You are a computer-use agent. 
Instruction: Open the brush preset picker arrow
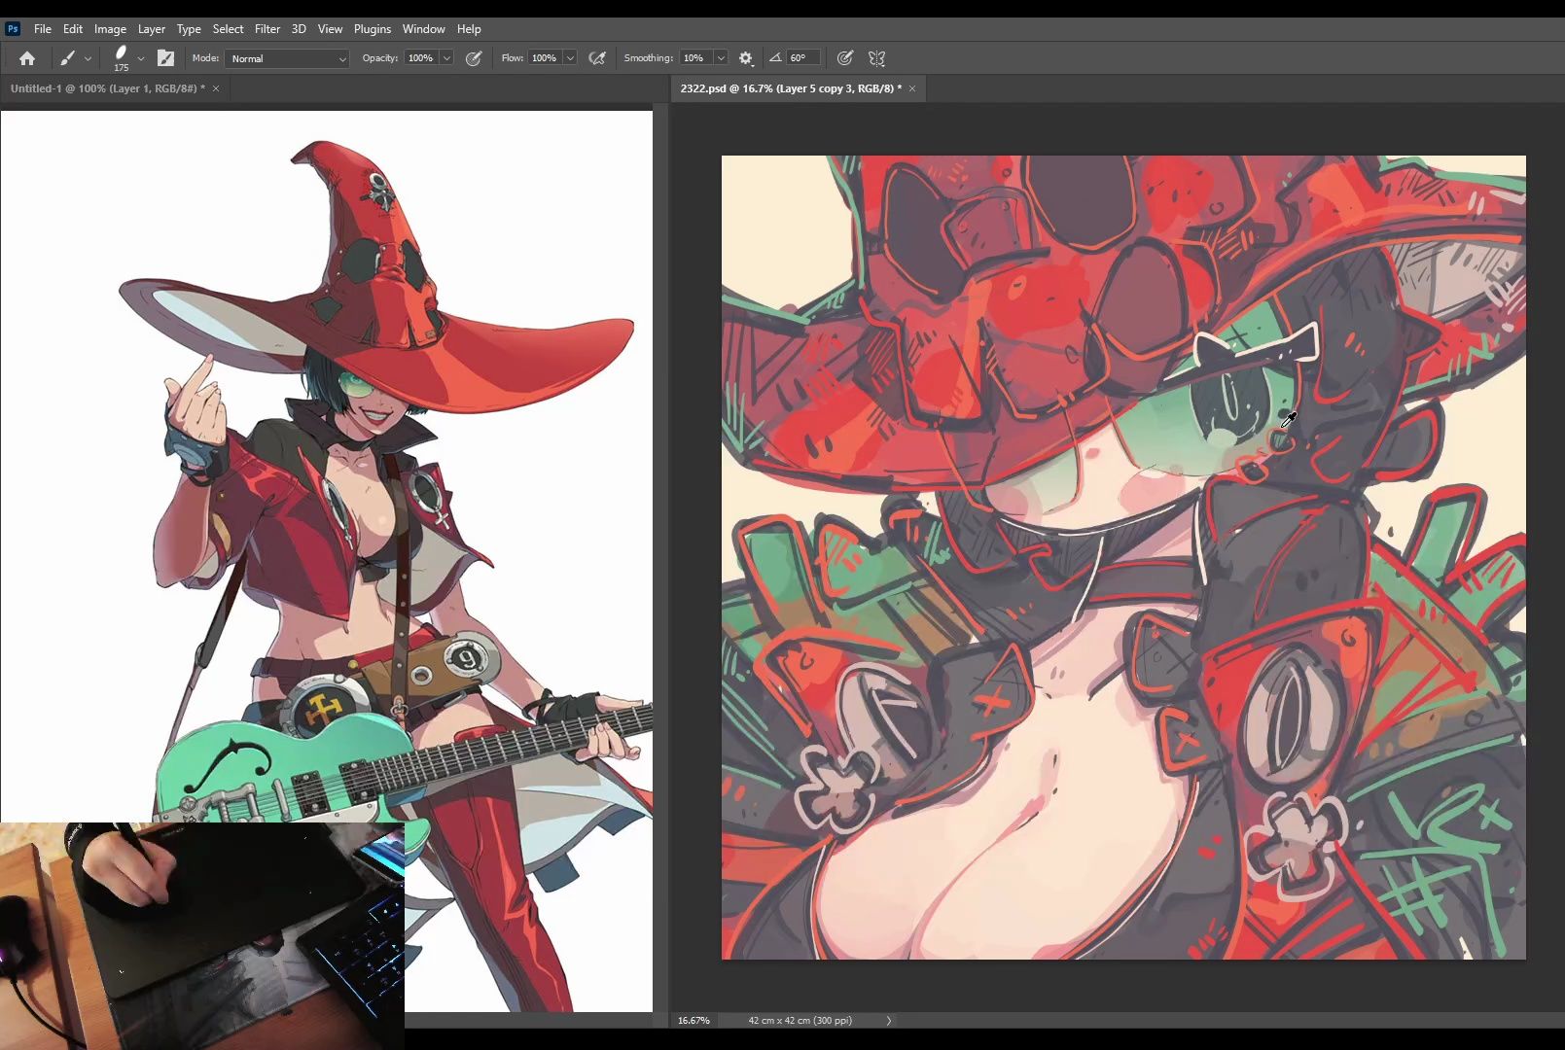coord(141,58)
